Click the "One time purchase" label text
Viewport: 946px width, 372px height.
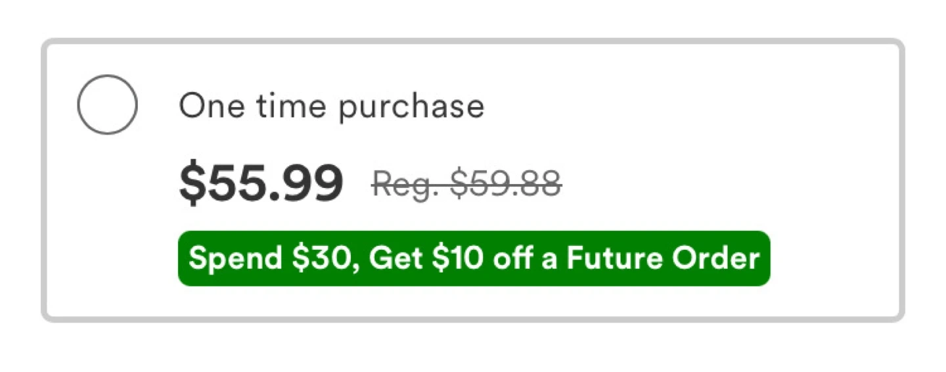[x=332, y=106]
